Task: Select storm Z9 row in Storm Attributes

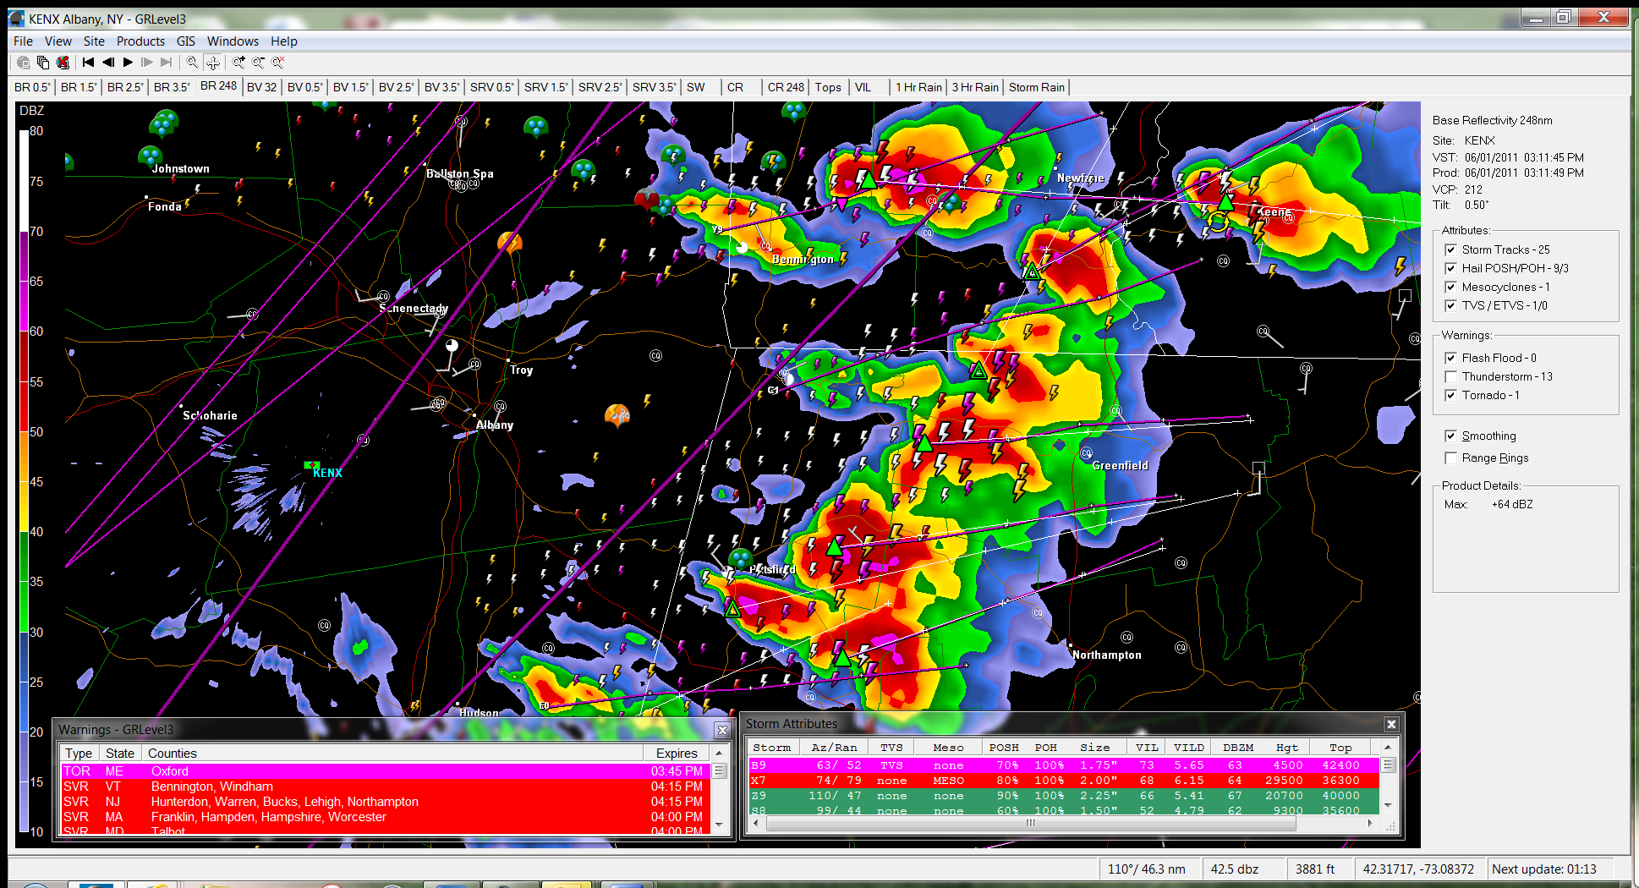Action: [1064, 796]
